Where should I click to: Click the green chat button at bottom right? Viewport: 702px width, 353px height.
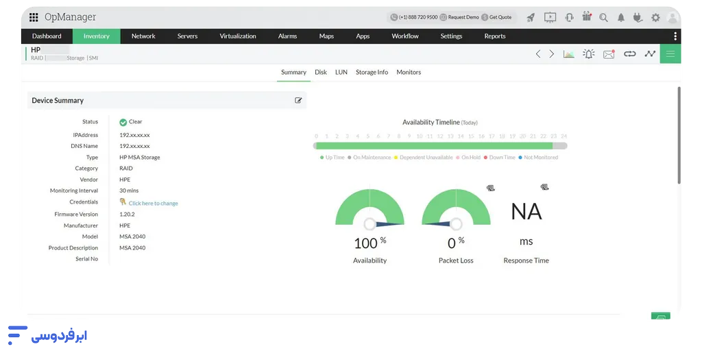pos(661,316)
